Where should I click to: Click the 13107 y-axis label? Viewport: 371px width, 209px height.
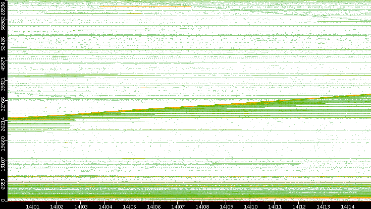click(4, 166)
